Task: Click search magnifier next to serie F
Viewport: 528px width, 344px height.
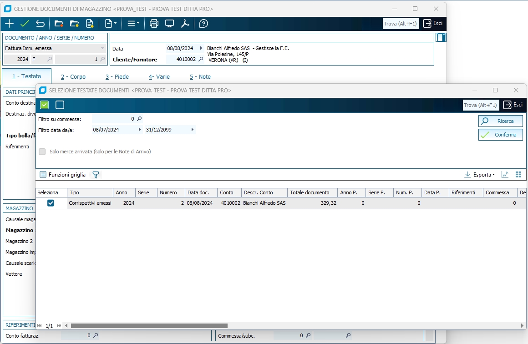Action: tap(50, 59)
